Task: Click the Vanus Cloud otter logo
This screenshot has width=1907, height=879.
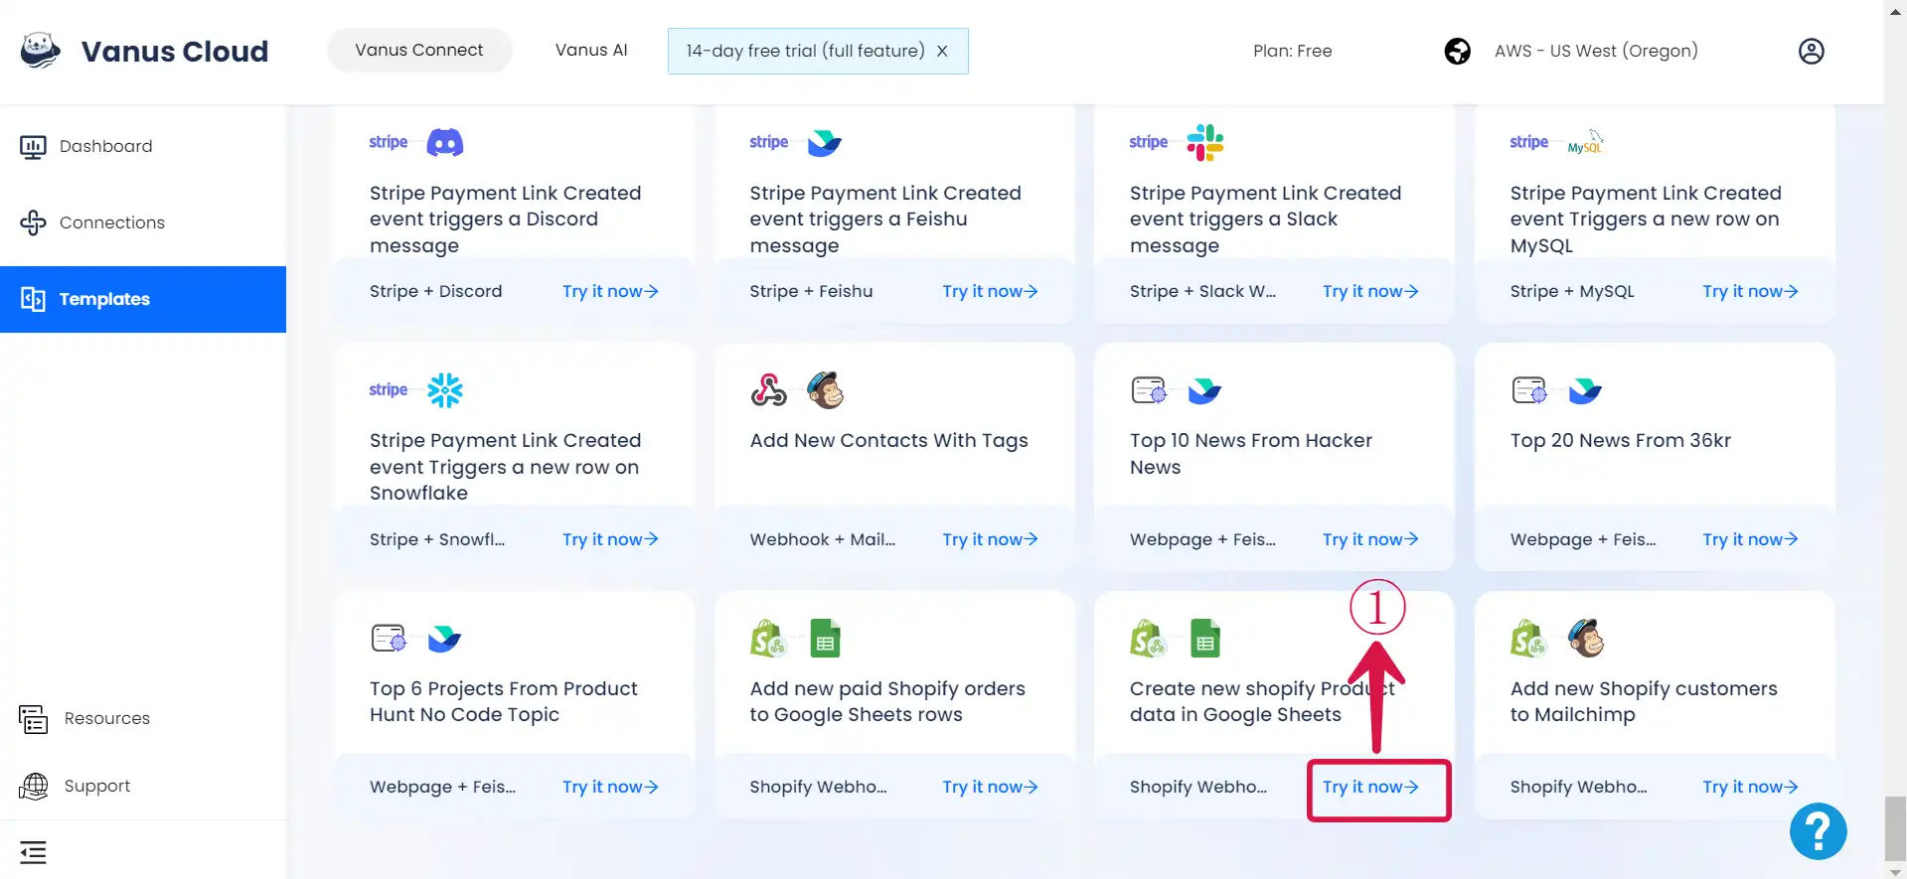Action: [41, 50]
